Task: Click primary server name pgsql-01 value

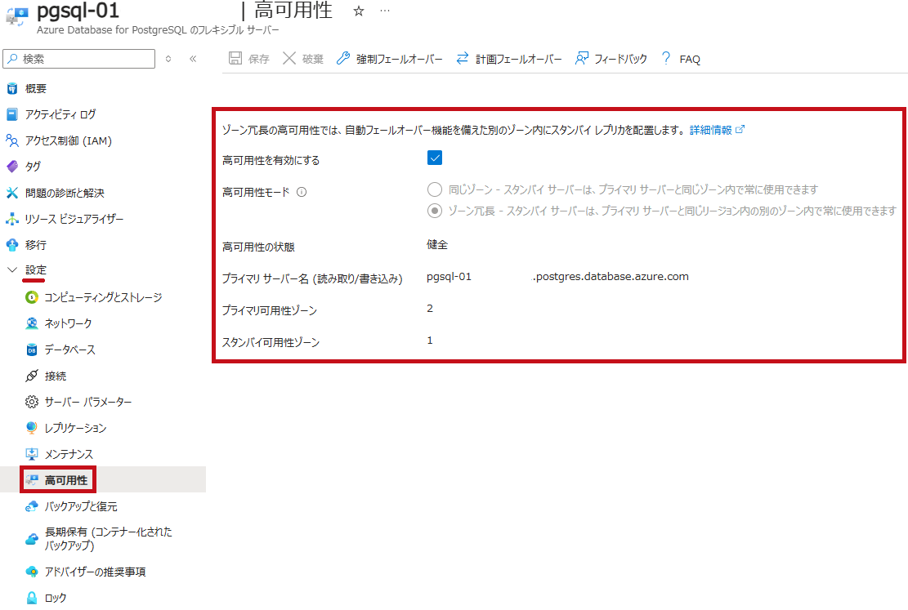Action: pos(449,277)
